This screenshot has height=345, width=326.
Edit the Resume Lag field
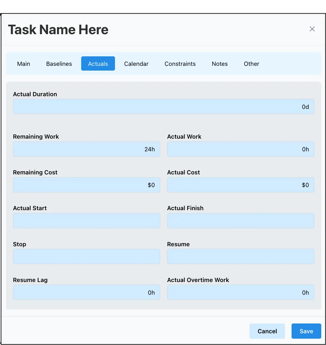[87, 292]
